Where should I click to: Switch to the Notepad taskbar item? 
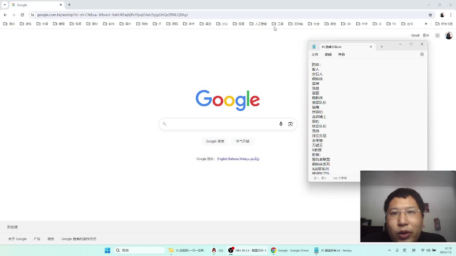(333, 250)
